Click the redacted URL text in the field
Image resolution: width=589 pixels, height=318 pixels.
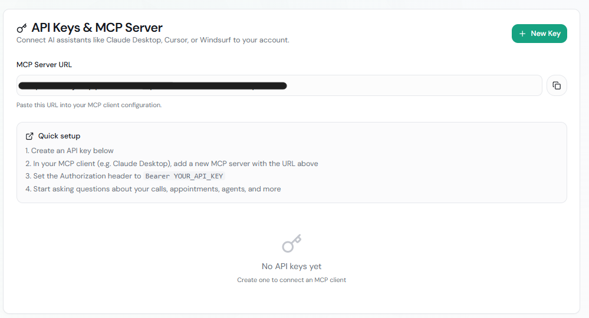click(152, 86)
